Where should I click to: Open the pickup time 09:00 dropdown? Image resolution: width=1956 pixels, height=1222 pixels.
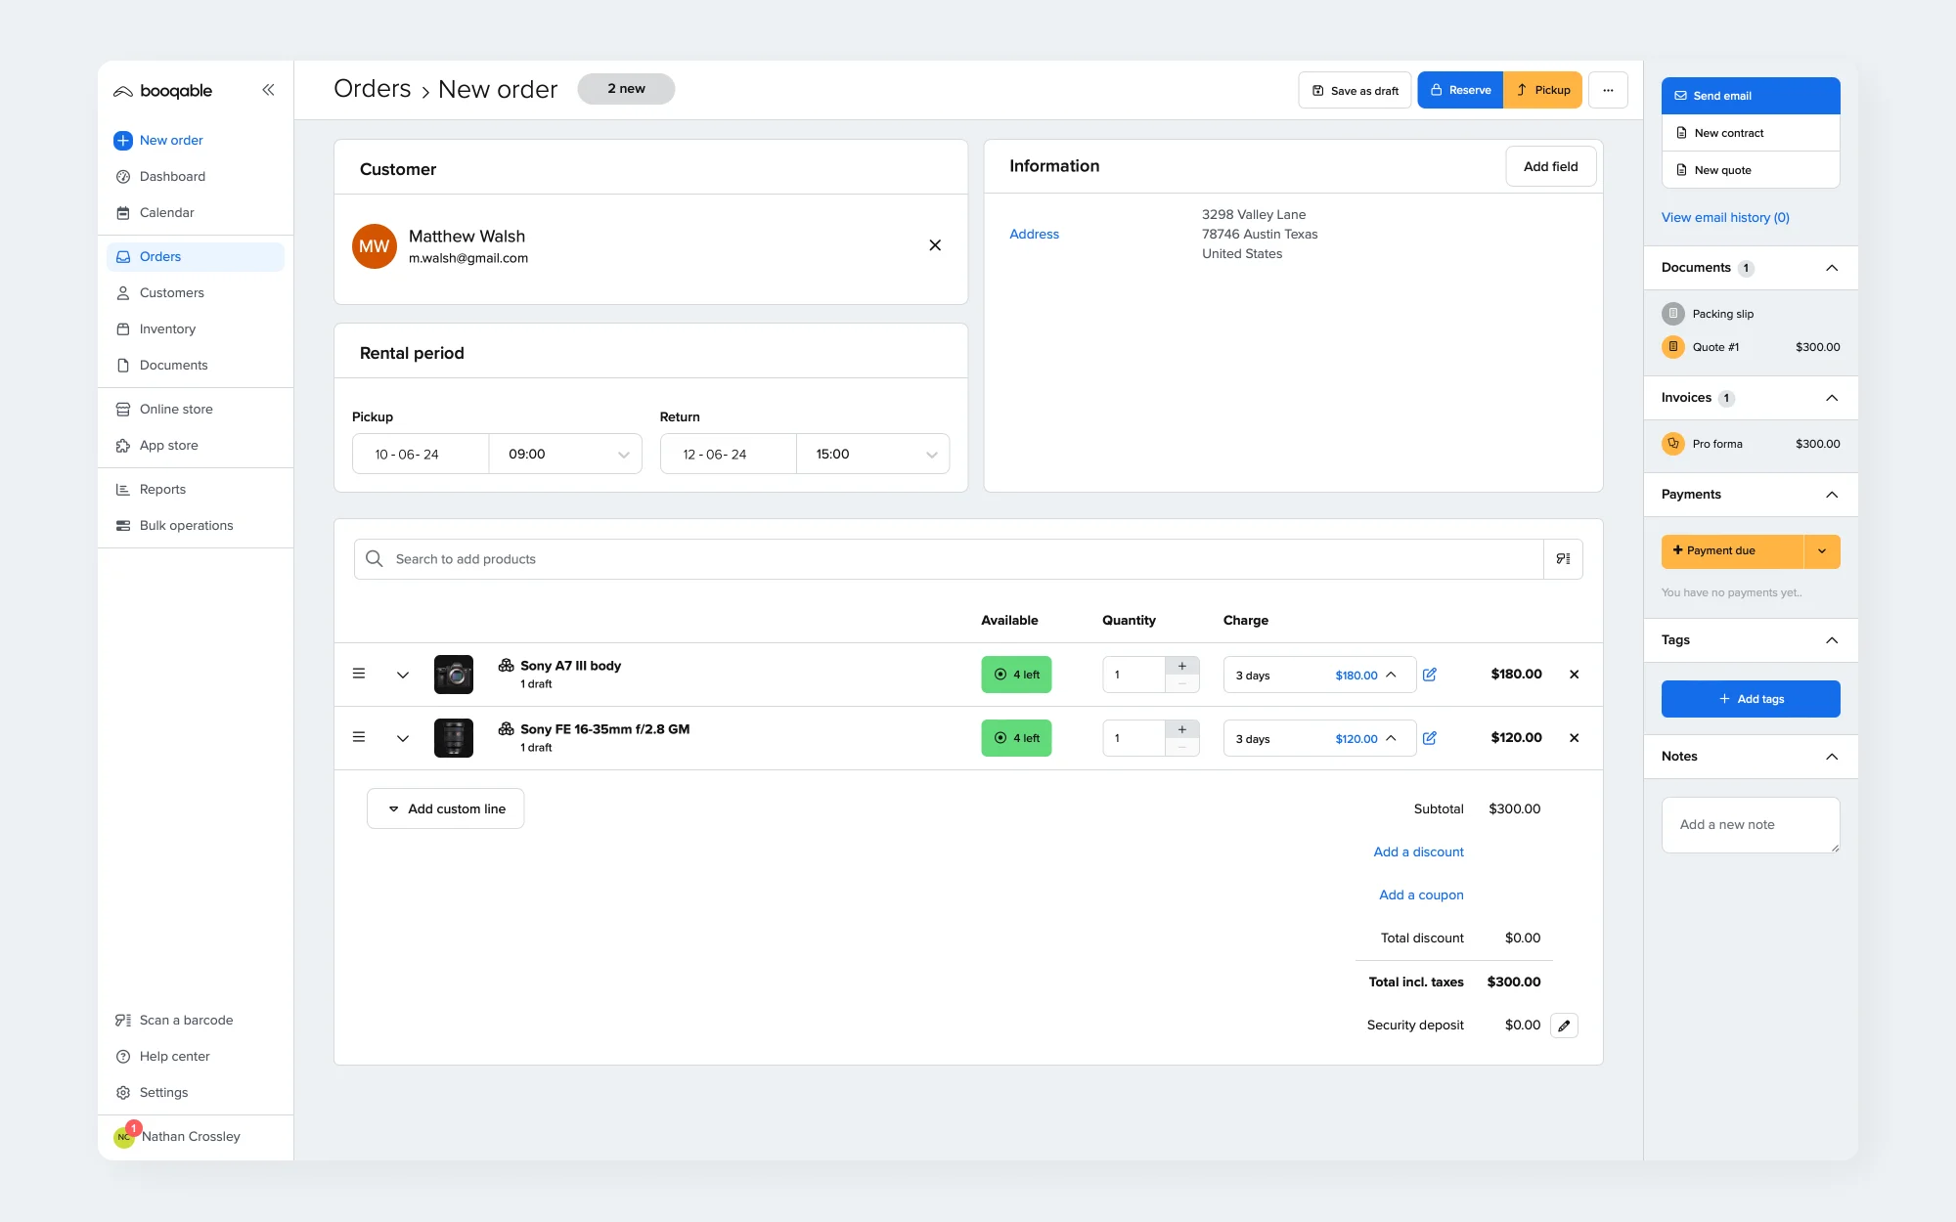[565, 454]
